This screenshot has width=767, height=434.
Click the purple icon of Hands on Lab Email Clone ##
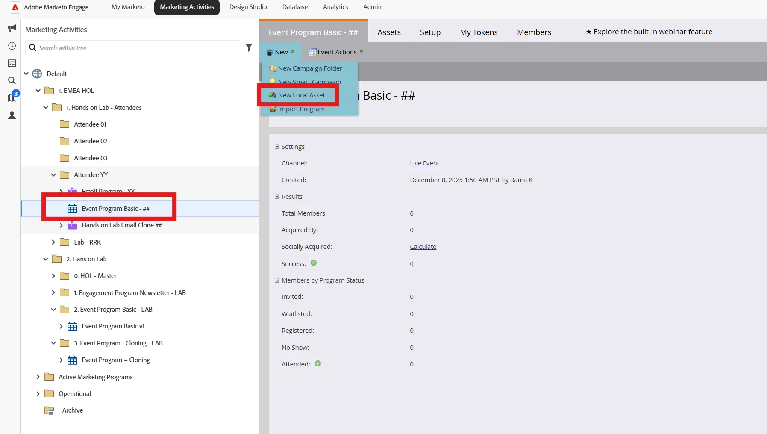coord(72,225)
